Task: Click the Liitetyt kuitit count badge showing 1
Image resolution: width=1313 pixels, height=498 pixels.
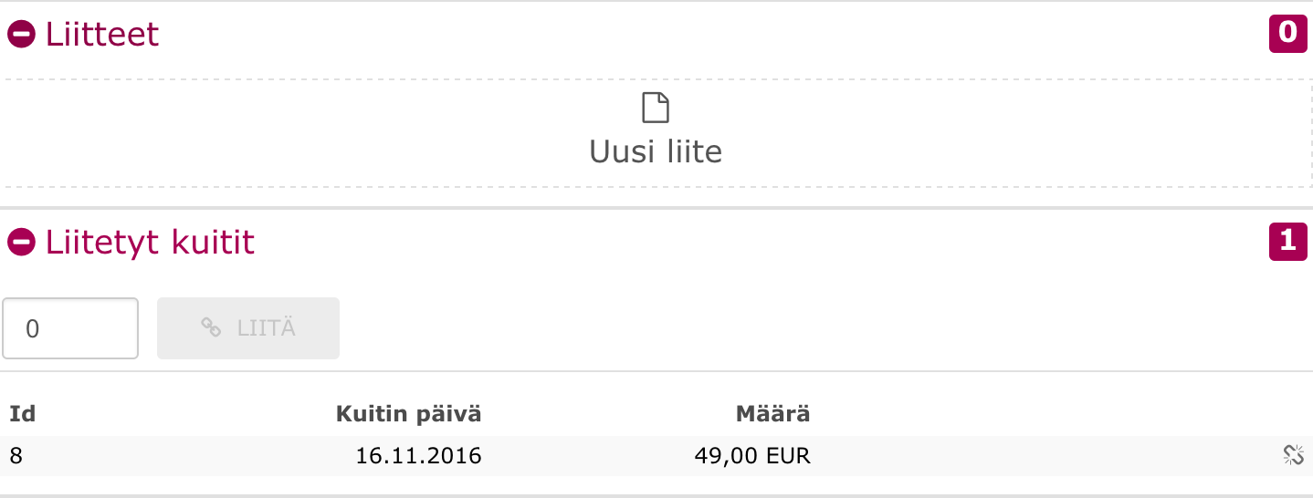Action: (x=1287, y=241)
